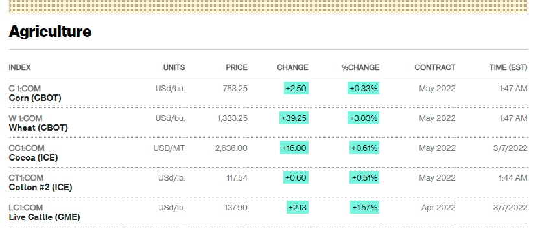Click the Agriculture section heading
The image size is (555, 233).
(51, 32)
